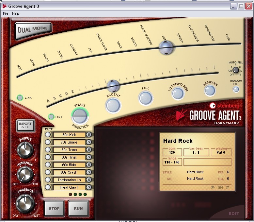The width and height of the screenshot is (254, 222).
Task: Click the STOP button
Action: click(54, 209)
